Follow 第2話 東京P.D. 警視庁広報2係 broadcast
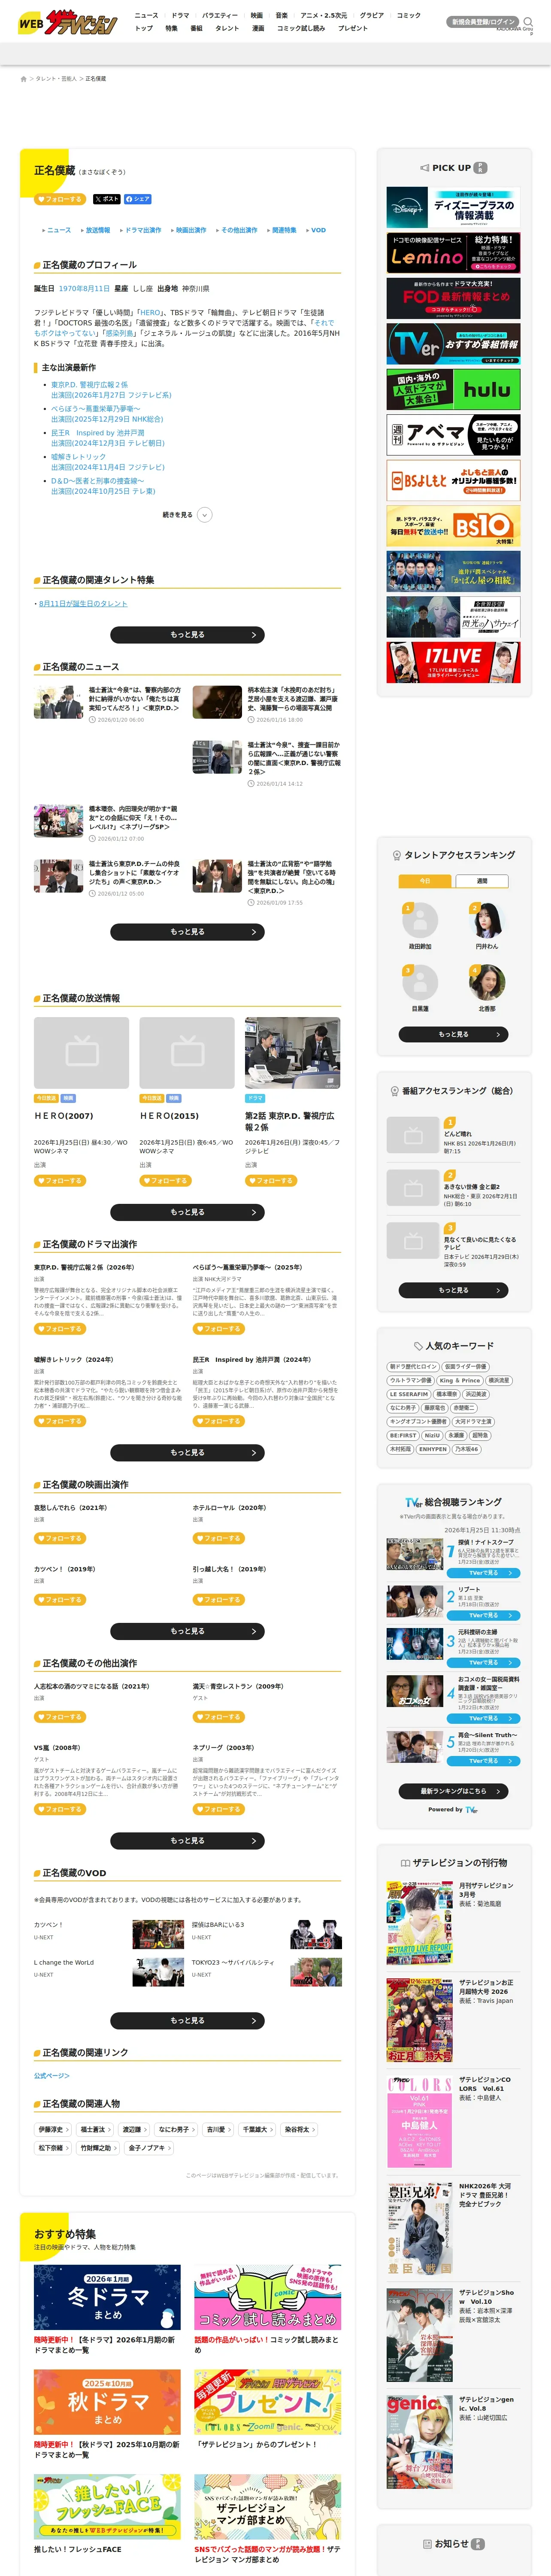The height and width of the screenshot is (2576, 551). (x=271, y=1181)
